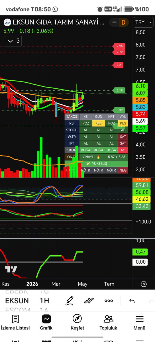Tap the alarm clock status bar icon
This screenshot has width=155, height=342.
click(x=100, y=9)
